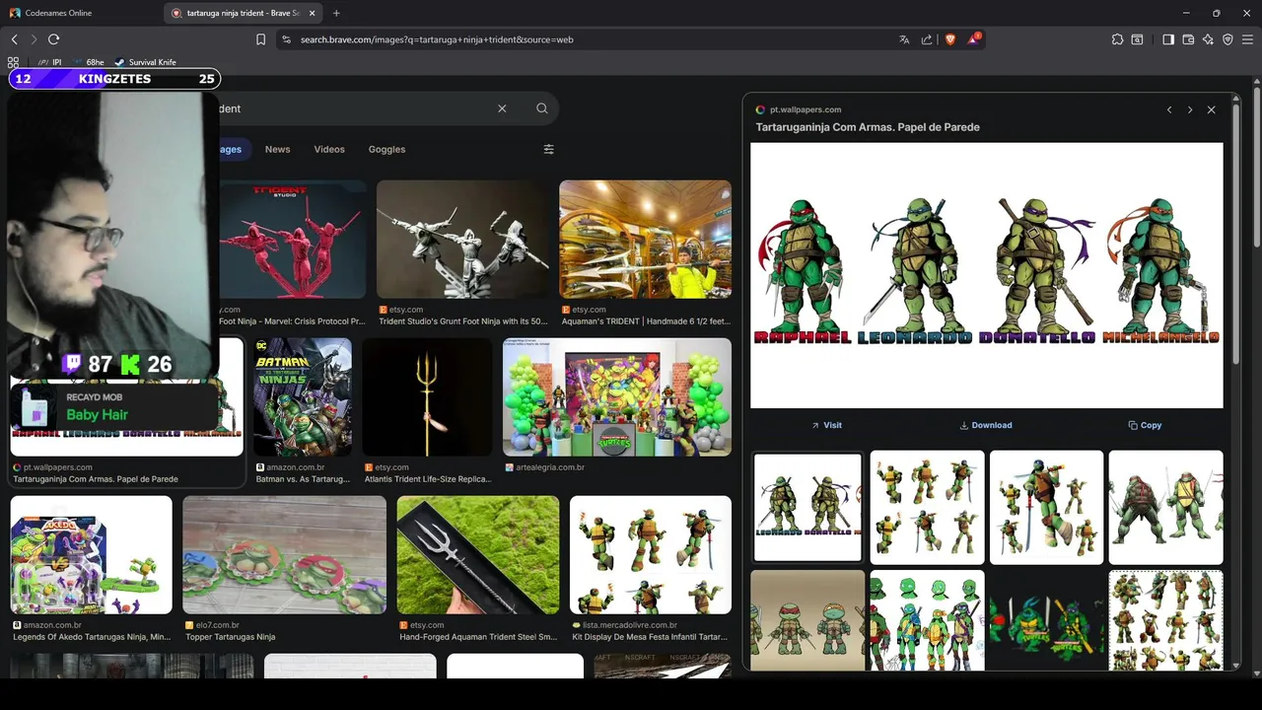Open the browser extensions puzzle icon
The image size is (1262, 710).
pos(1117,39)
